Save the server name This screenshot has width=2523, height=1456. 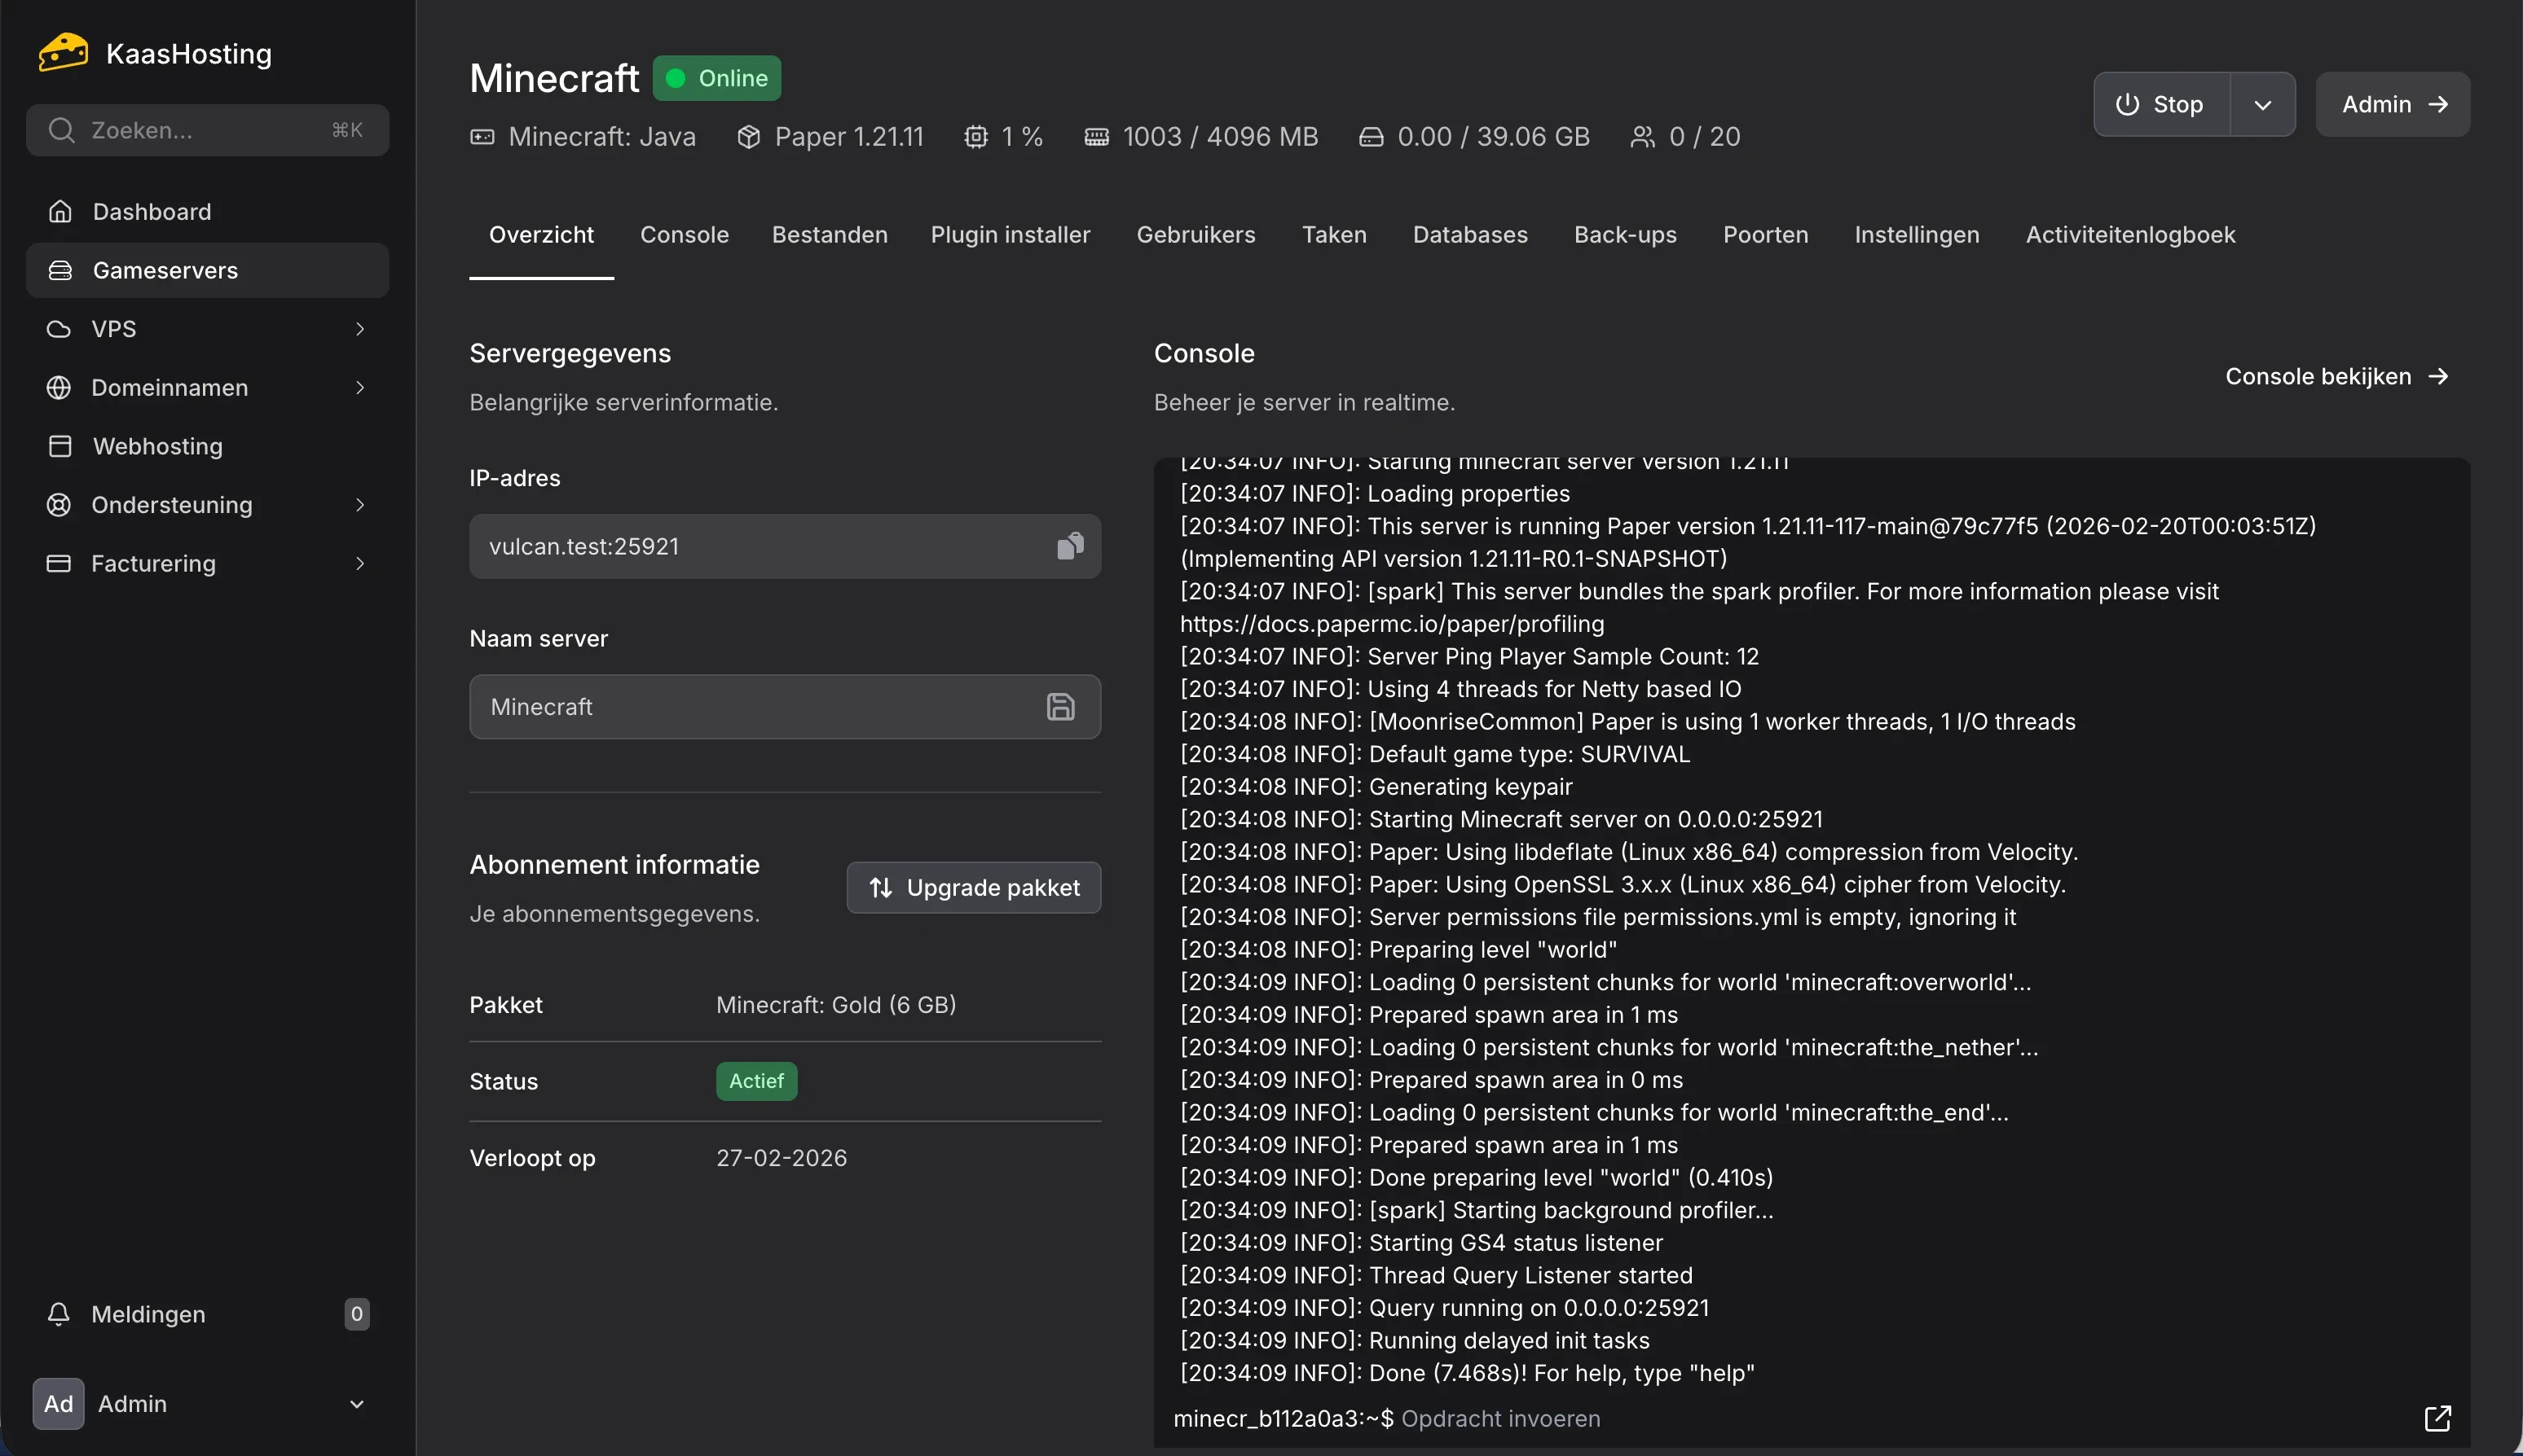tap(1060, 706)
